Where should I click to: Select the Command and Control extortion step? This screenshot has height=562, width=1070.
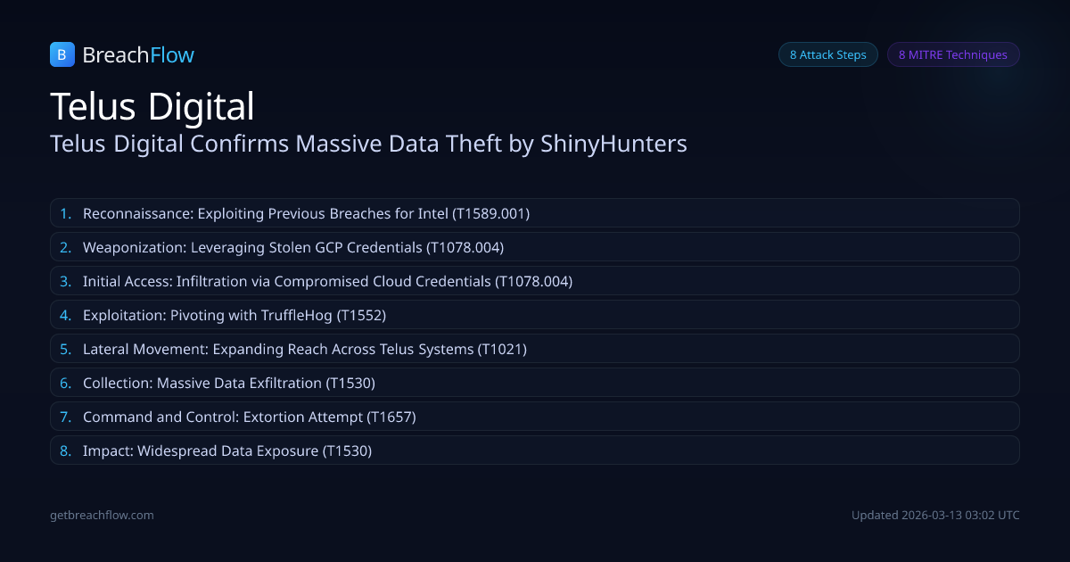pos(534,417)
